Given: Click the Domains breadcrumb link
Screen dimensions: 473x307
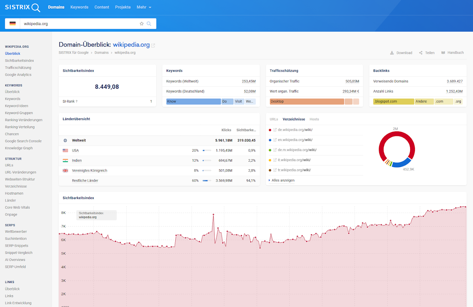Looking at the screenshot, I should [102, 53].
